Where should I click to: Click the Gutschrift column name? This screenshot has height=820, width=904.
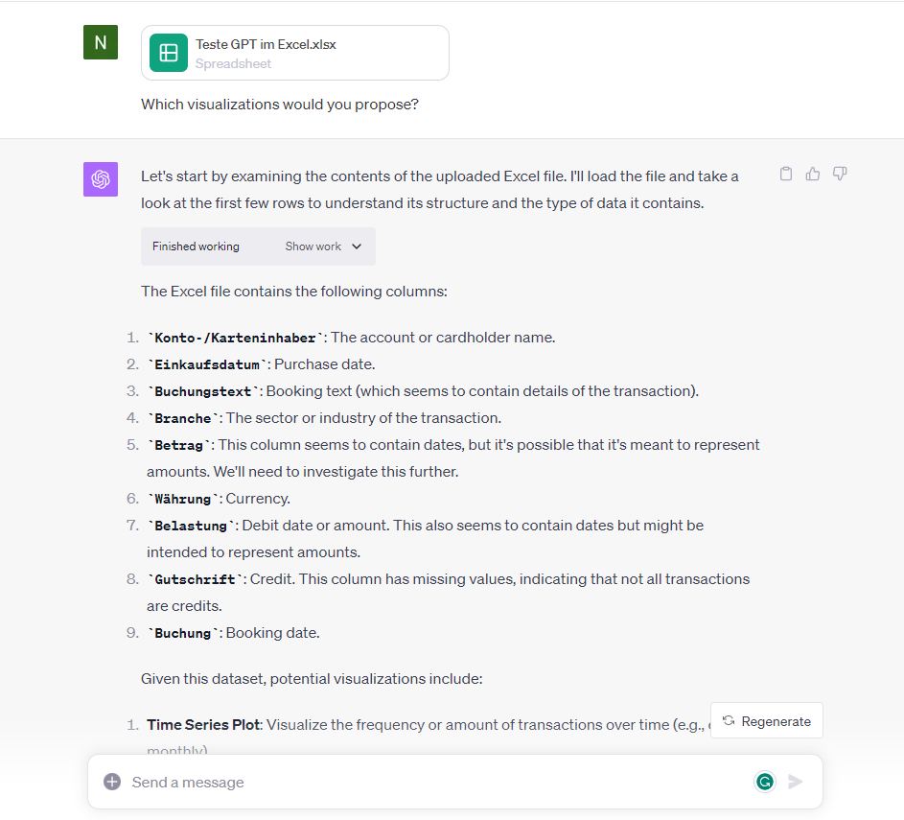(x=195, y=579)
